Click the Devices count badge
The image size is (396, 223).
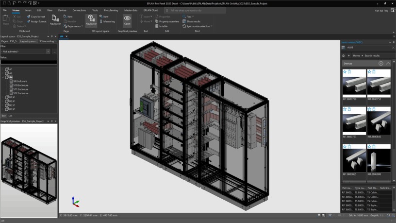[x=380, y=64]
